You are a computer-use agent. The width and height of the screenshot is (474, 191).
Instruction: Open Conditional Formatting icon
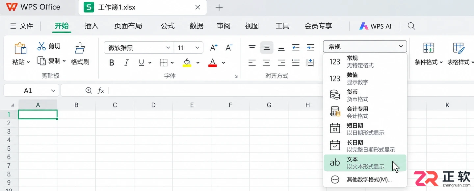429,48
